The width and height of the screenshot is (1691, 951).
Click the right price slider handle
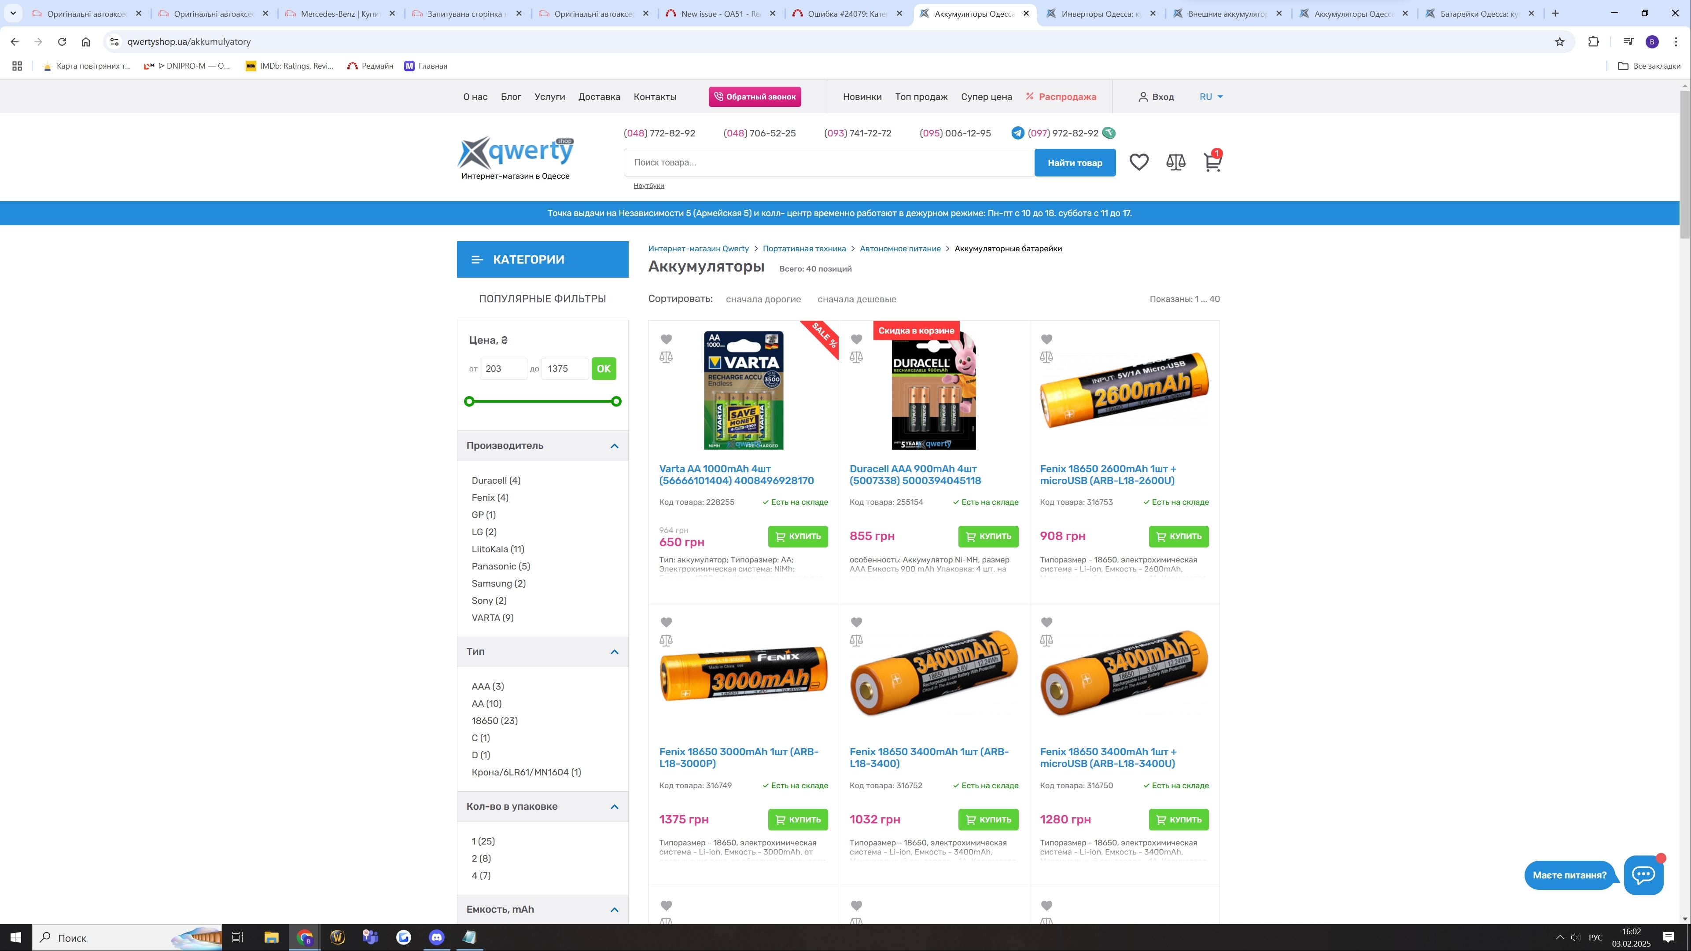click(x=616, y=402)
